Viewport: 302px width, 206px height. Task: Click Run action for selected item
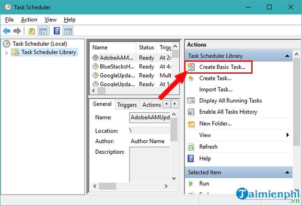[x=204, y=183]
